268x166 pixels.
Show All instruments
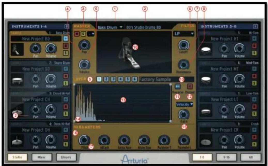pos(251,157)
